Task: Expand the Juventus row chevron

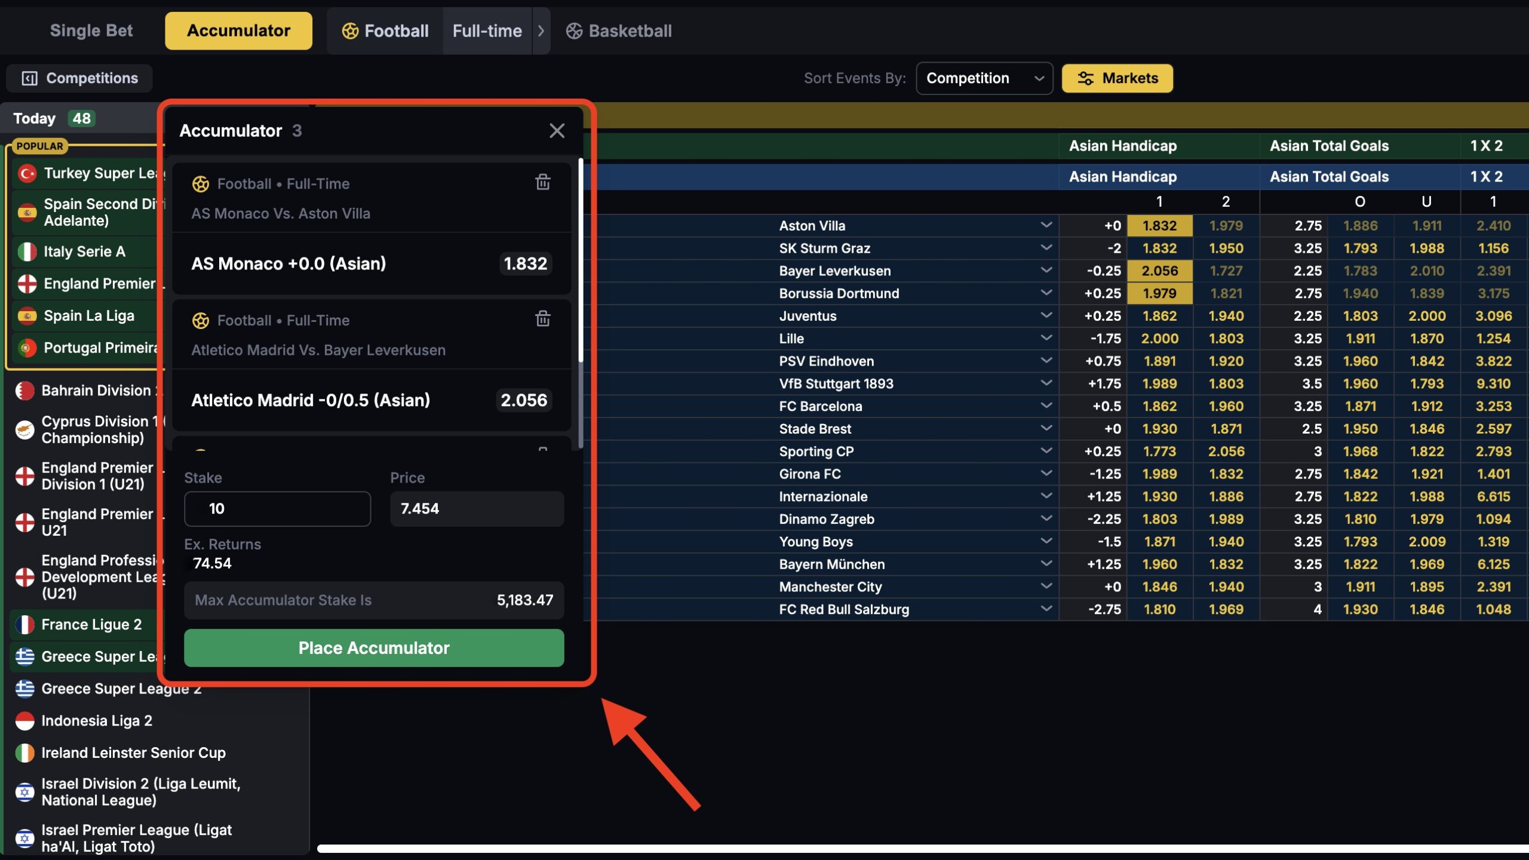Action: click(1046, 315)
